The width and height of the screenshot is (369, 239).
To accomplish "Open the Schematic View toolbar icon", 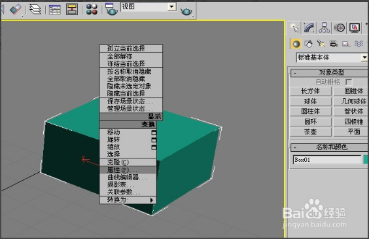I will coord(72,9).
